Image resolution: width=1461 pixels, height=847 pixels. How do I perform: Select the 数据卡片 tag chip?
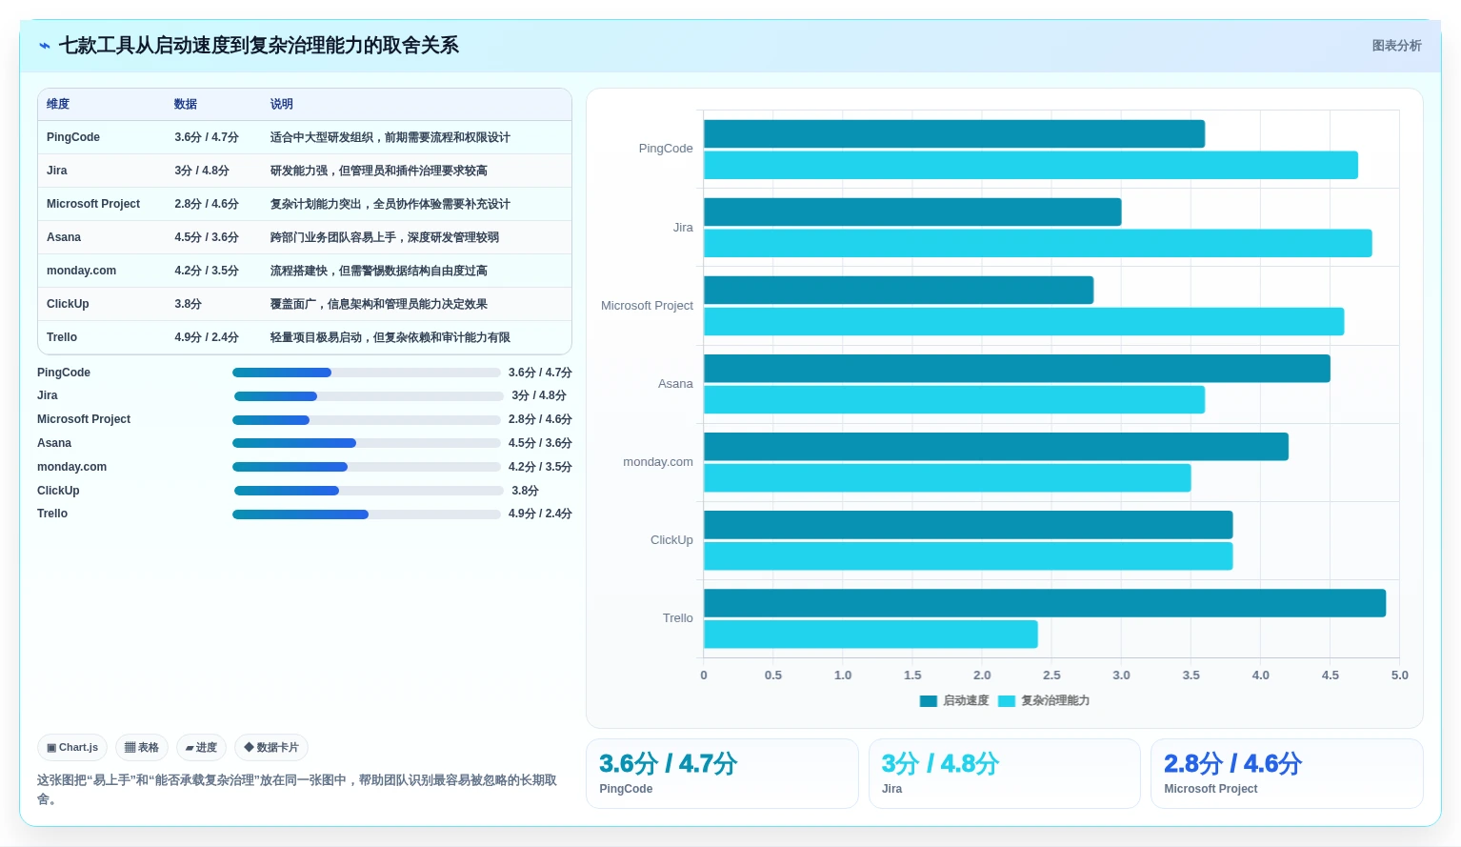pyautogui.click(x=271, y=748)
